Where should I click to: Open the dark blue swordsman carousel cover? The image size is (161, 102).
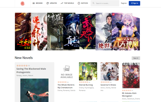[71, 31]
